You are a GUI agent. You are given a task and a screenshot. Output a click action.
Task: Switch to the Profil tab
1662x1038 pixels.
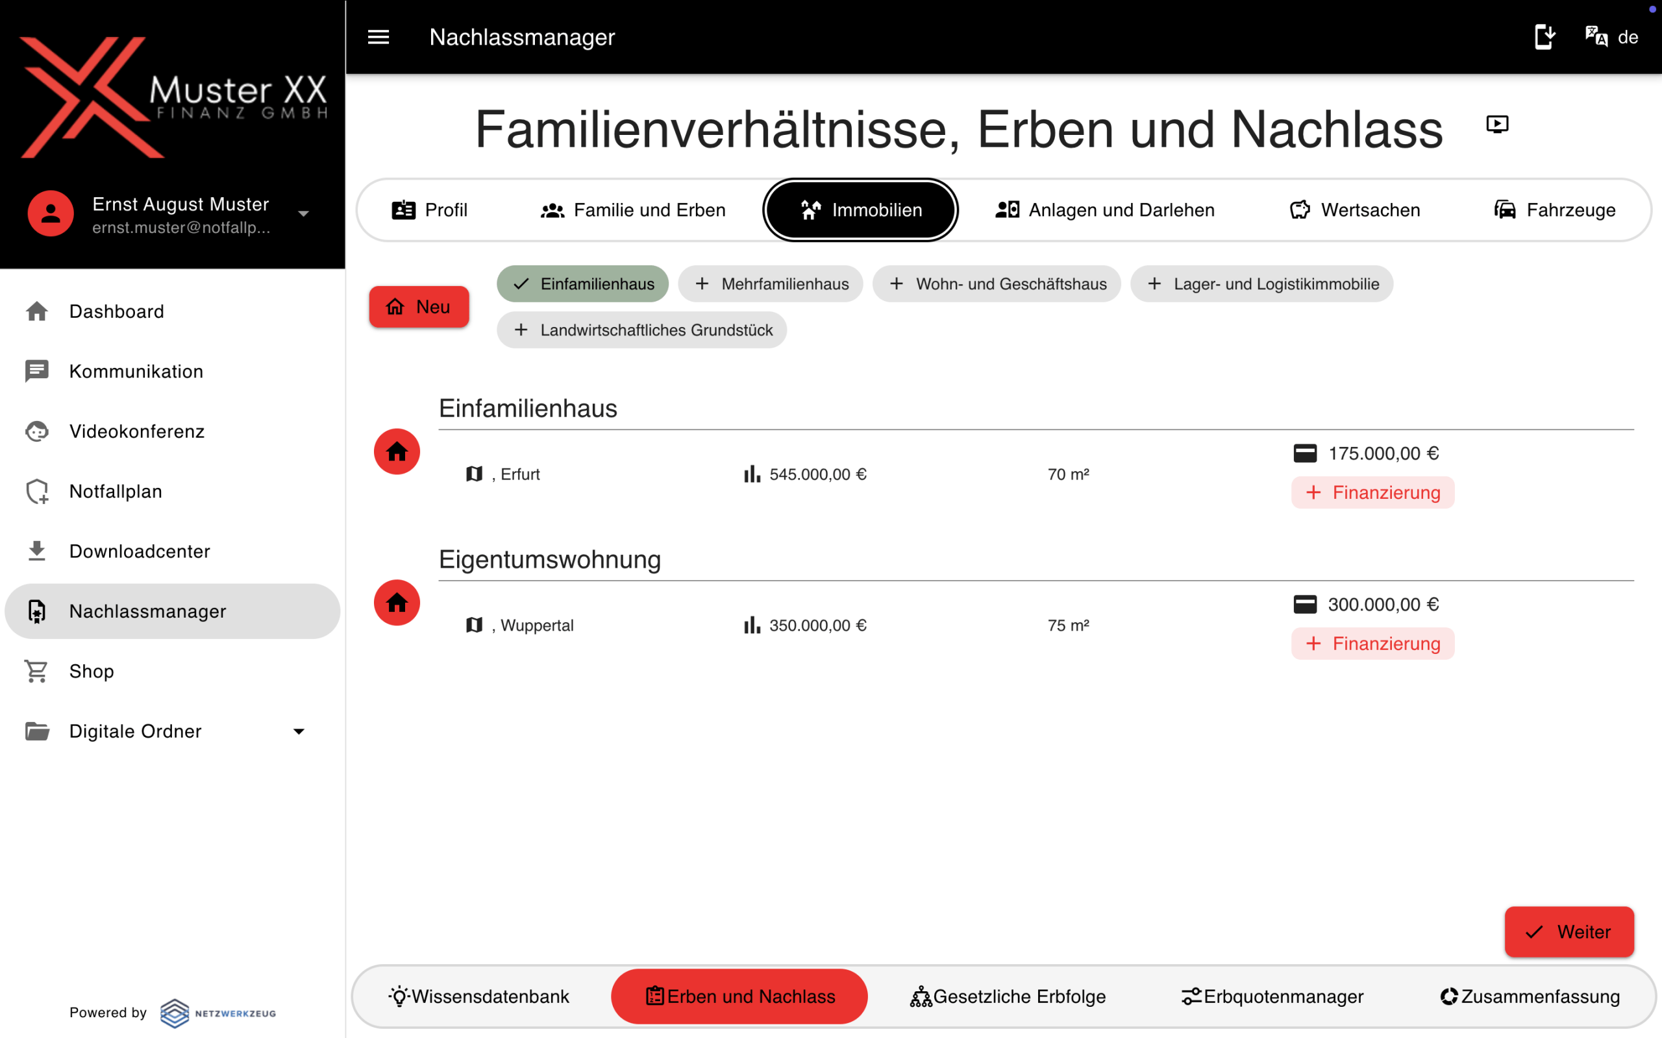point(430,210)
